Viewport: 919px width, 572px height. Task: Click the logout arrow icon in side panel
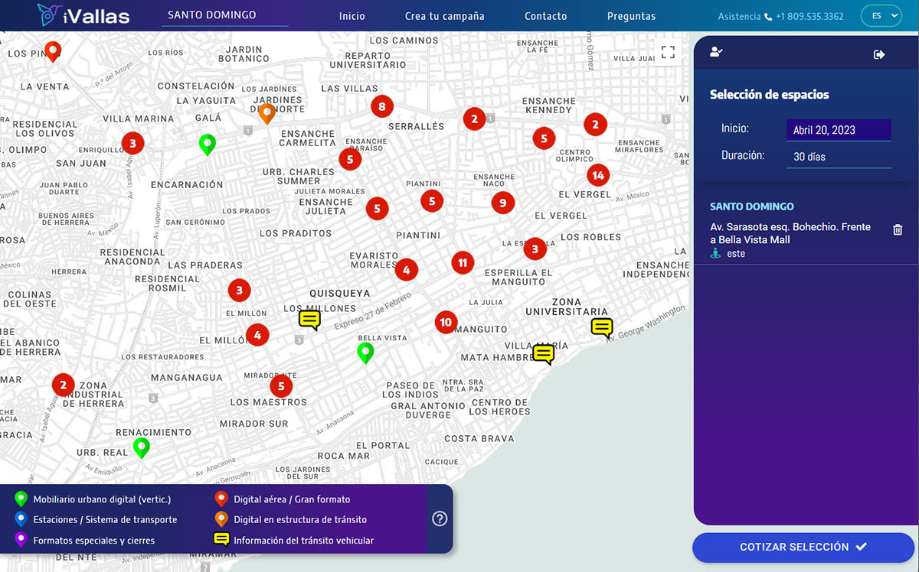[x=879, y=54]
